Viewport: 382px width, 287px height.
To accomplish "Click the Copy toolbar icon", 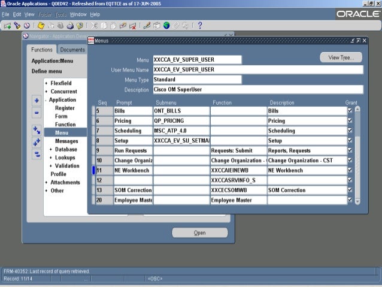I will (104, 26).
